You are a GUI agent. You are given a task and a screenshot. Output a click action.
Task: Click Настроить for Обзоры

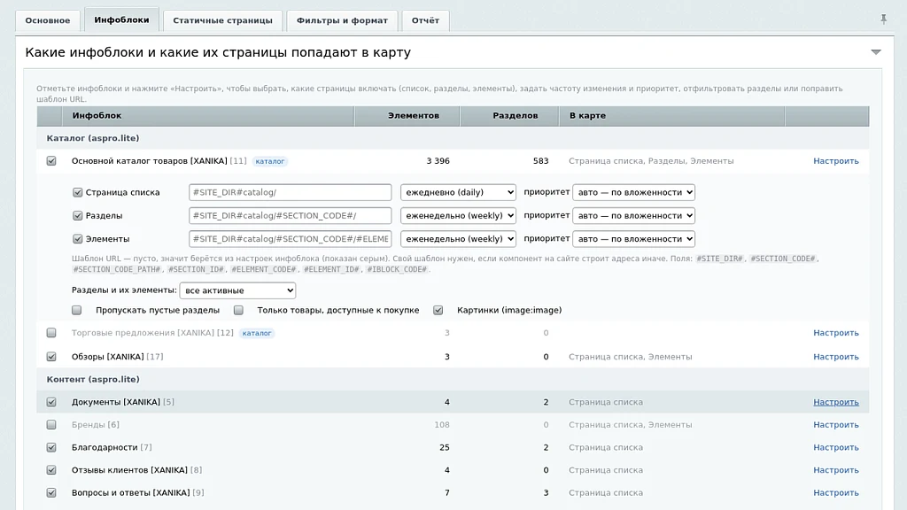[x=836, y=356]
